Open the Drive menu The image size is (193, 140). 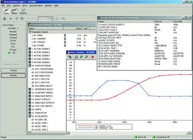(25, 6)
